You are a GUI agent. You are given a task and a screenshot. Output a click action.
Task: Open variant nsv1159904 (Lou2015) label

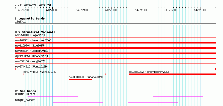coord(30,45)
